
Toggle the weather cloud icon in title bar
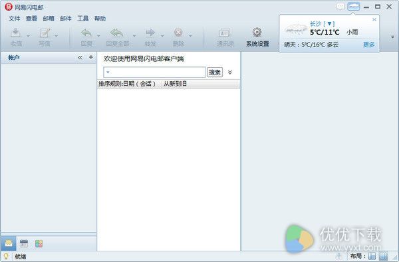tap(354, 7)
